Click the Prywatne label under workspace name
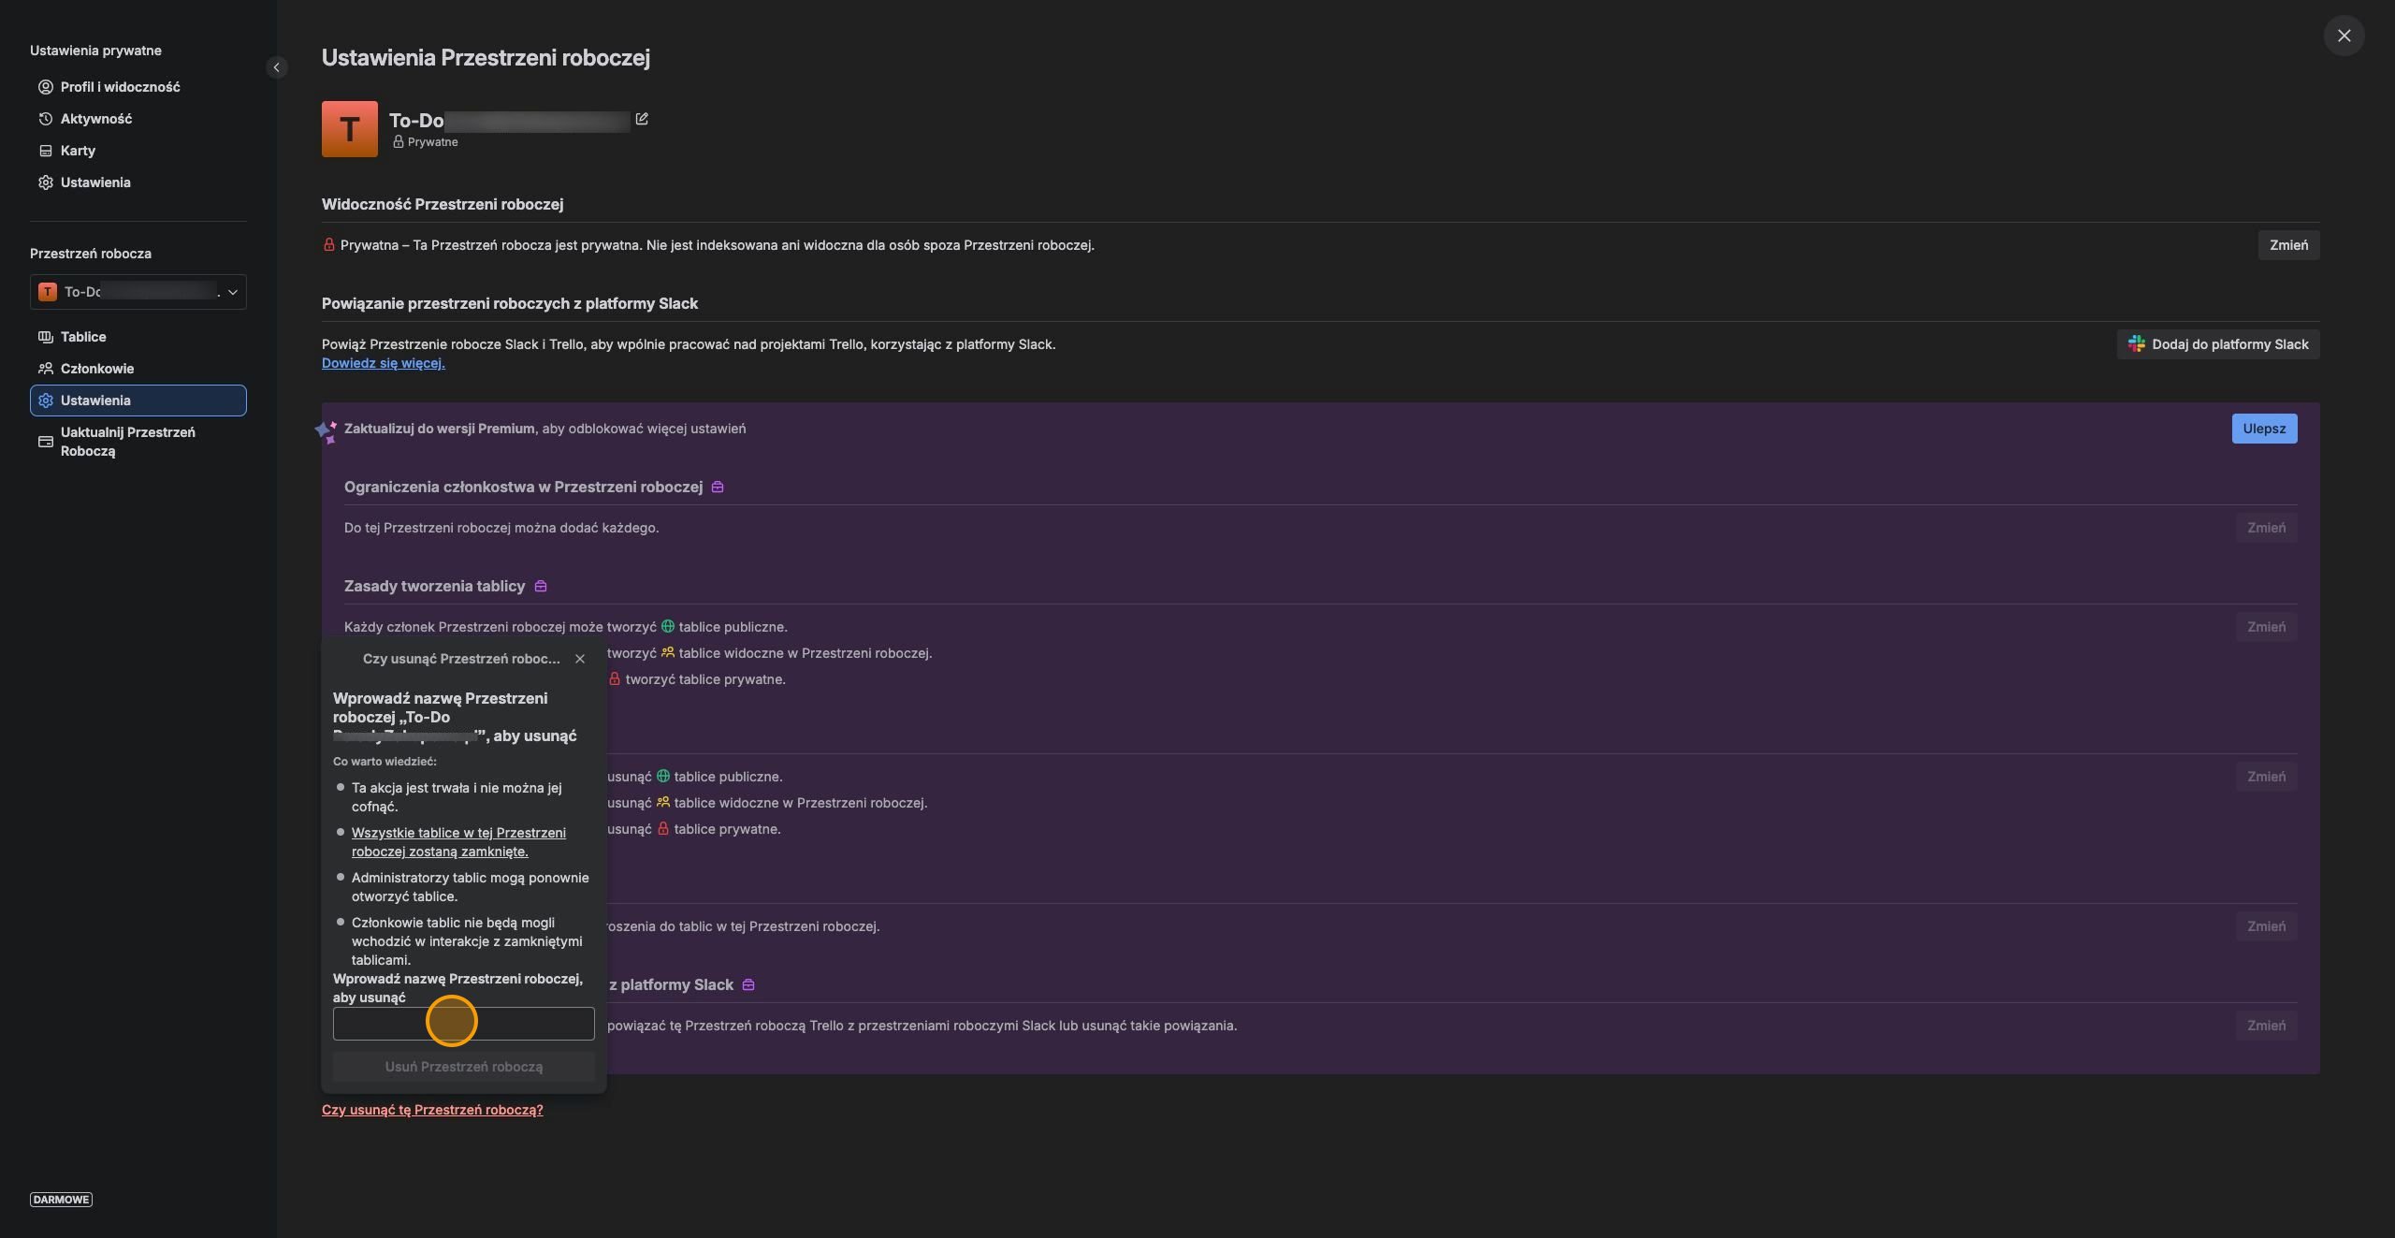Screen dimensions: 2395x1238 [x=432, y=142]
